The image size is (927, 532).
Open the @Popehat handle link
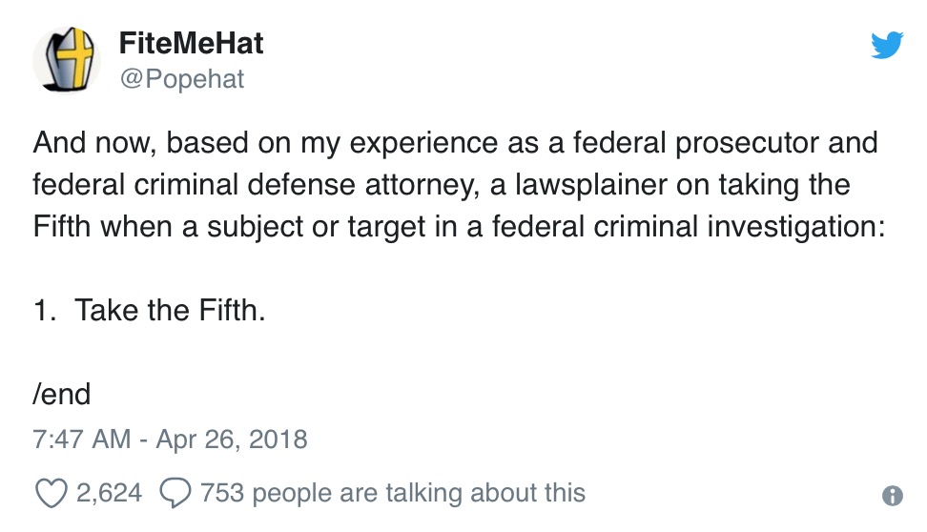pos(182,79)
